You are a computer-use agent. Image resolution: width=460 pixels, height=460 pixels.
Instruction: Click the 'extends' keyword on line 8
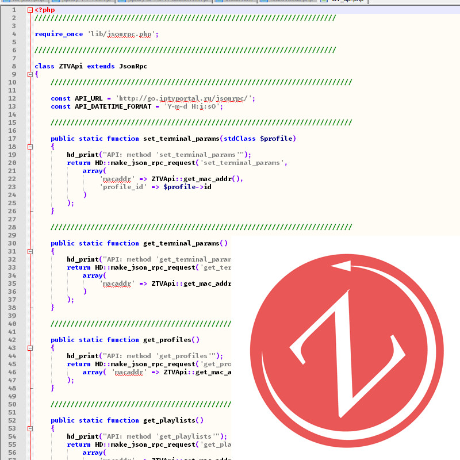[x=101, y=66]
